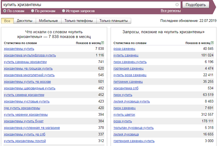Image resolution: width=222 pixels, height=146 pixels.
Task: Open the 'хризантема спб' similar query
Action: pyautogui.click(x=126, y=88)
